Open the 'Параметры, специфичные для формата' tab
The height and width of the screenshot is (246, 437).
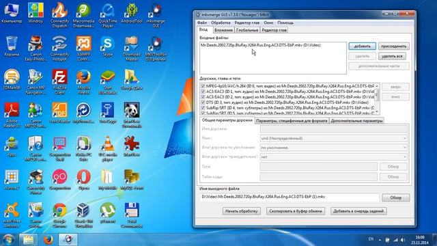292,121
